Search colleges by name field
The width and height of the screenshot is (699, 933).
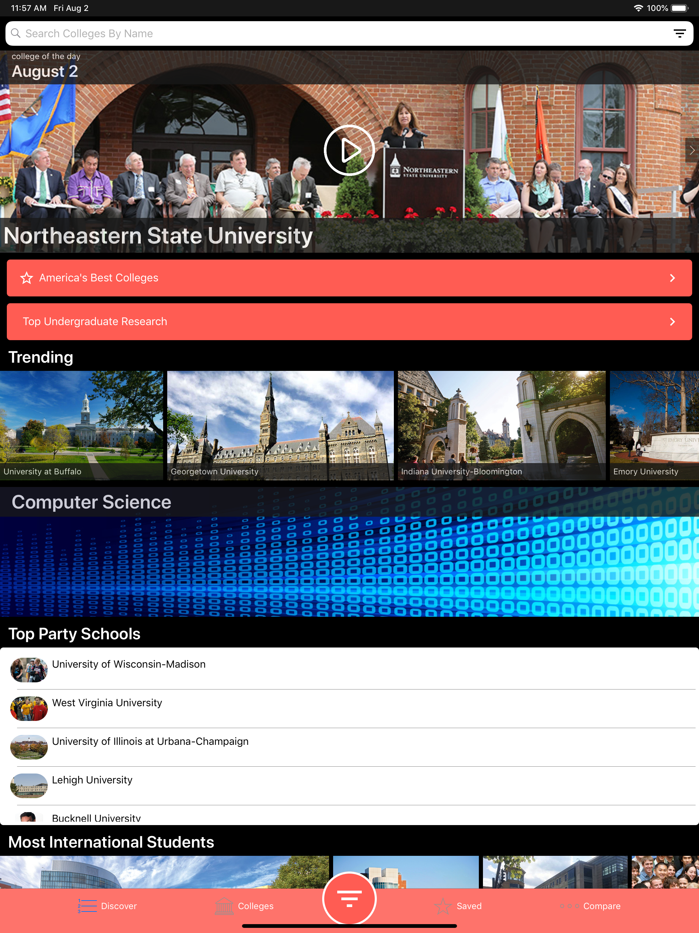[x=349, y=33]
